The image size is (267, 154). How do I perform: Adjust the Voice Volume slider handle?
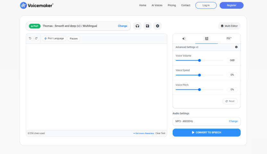[x=199, y=60]
